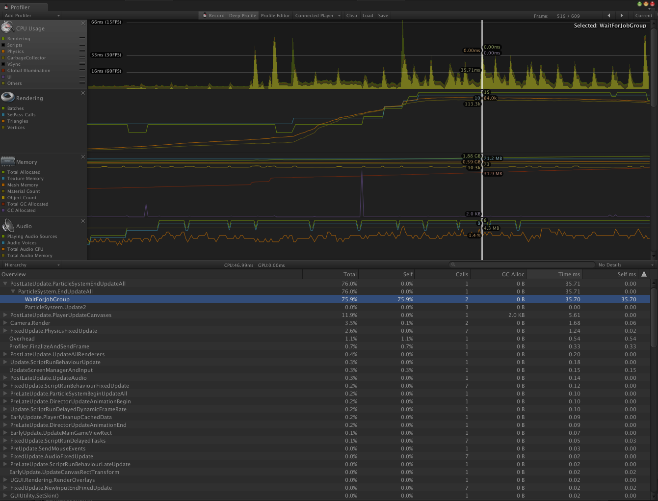Close the Audio profiler module

[83, 221]
